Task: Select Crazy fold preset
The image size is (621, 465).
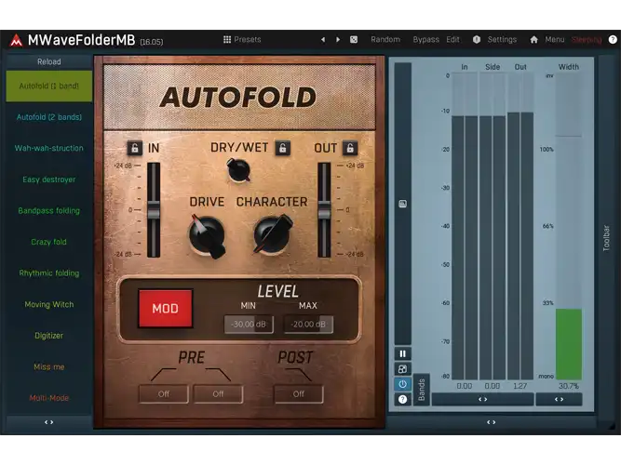Action: pos(49,242)
